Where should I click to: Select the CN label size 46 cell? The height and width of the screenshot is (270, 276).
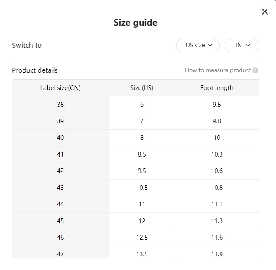[x=60, y=238]
